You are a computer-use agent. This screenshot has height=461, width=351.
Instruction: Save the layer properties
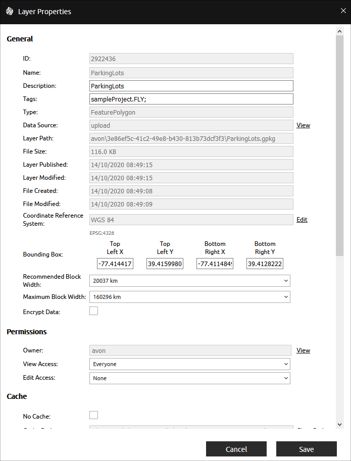point(307,449)
